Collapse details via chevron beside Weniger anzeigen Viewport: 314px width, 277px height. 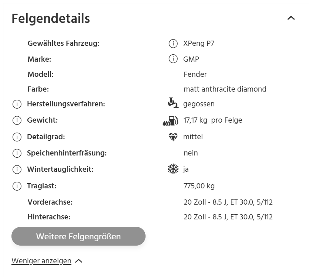point(79,261)
